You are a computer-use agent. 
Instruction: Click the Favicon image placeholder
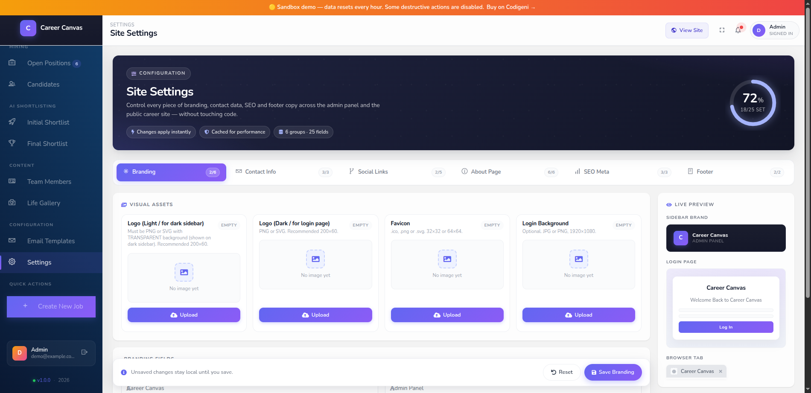(447, 265)
